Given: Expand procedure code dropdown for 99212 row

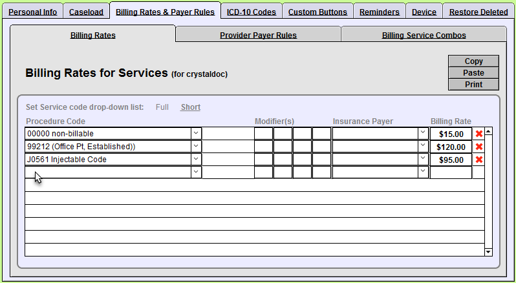Looking at the screenshot, I should pyautogui.click(x=196, y=147).
